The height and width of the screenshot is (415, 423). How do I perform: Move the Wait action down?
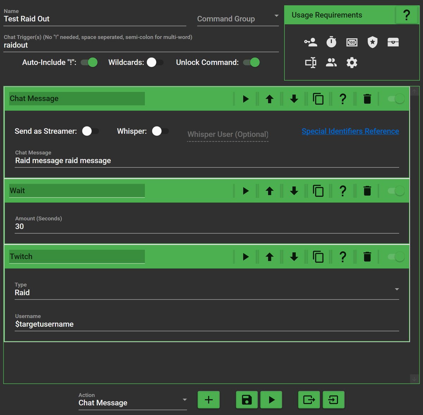click(294, 191)
